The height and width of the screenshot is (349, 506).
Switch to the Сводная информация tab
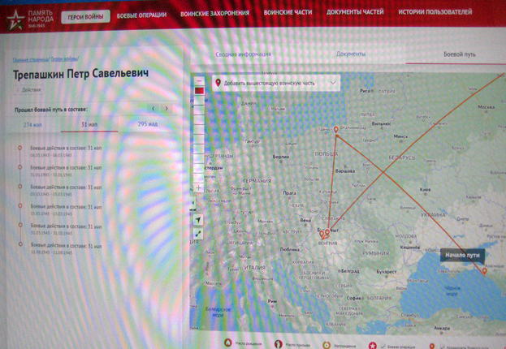pyautogui.click(x=244, y=54)
